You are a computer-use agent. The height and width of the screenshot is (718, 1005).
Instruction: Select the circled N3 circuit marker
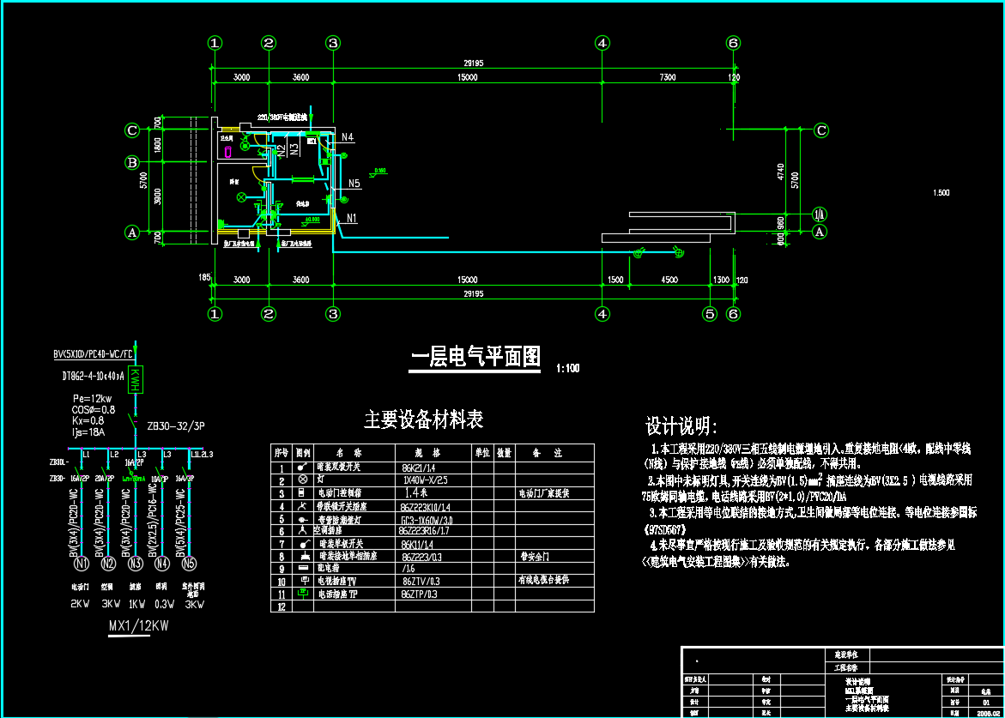click(136, 564)
